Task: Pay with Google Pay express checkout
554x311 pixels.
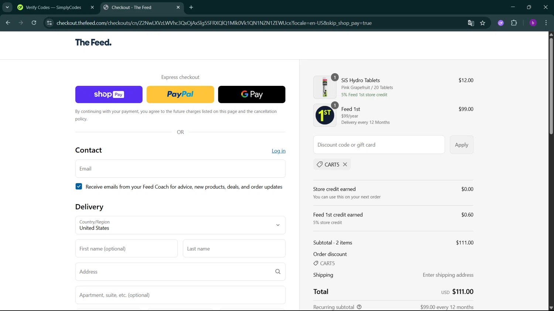Action: (252, 94)
